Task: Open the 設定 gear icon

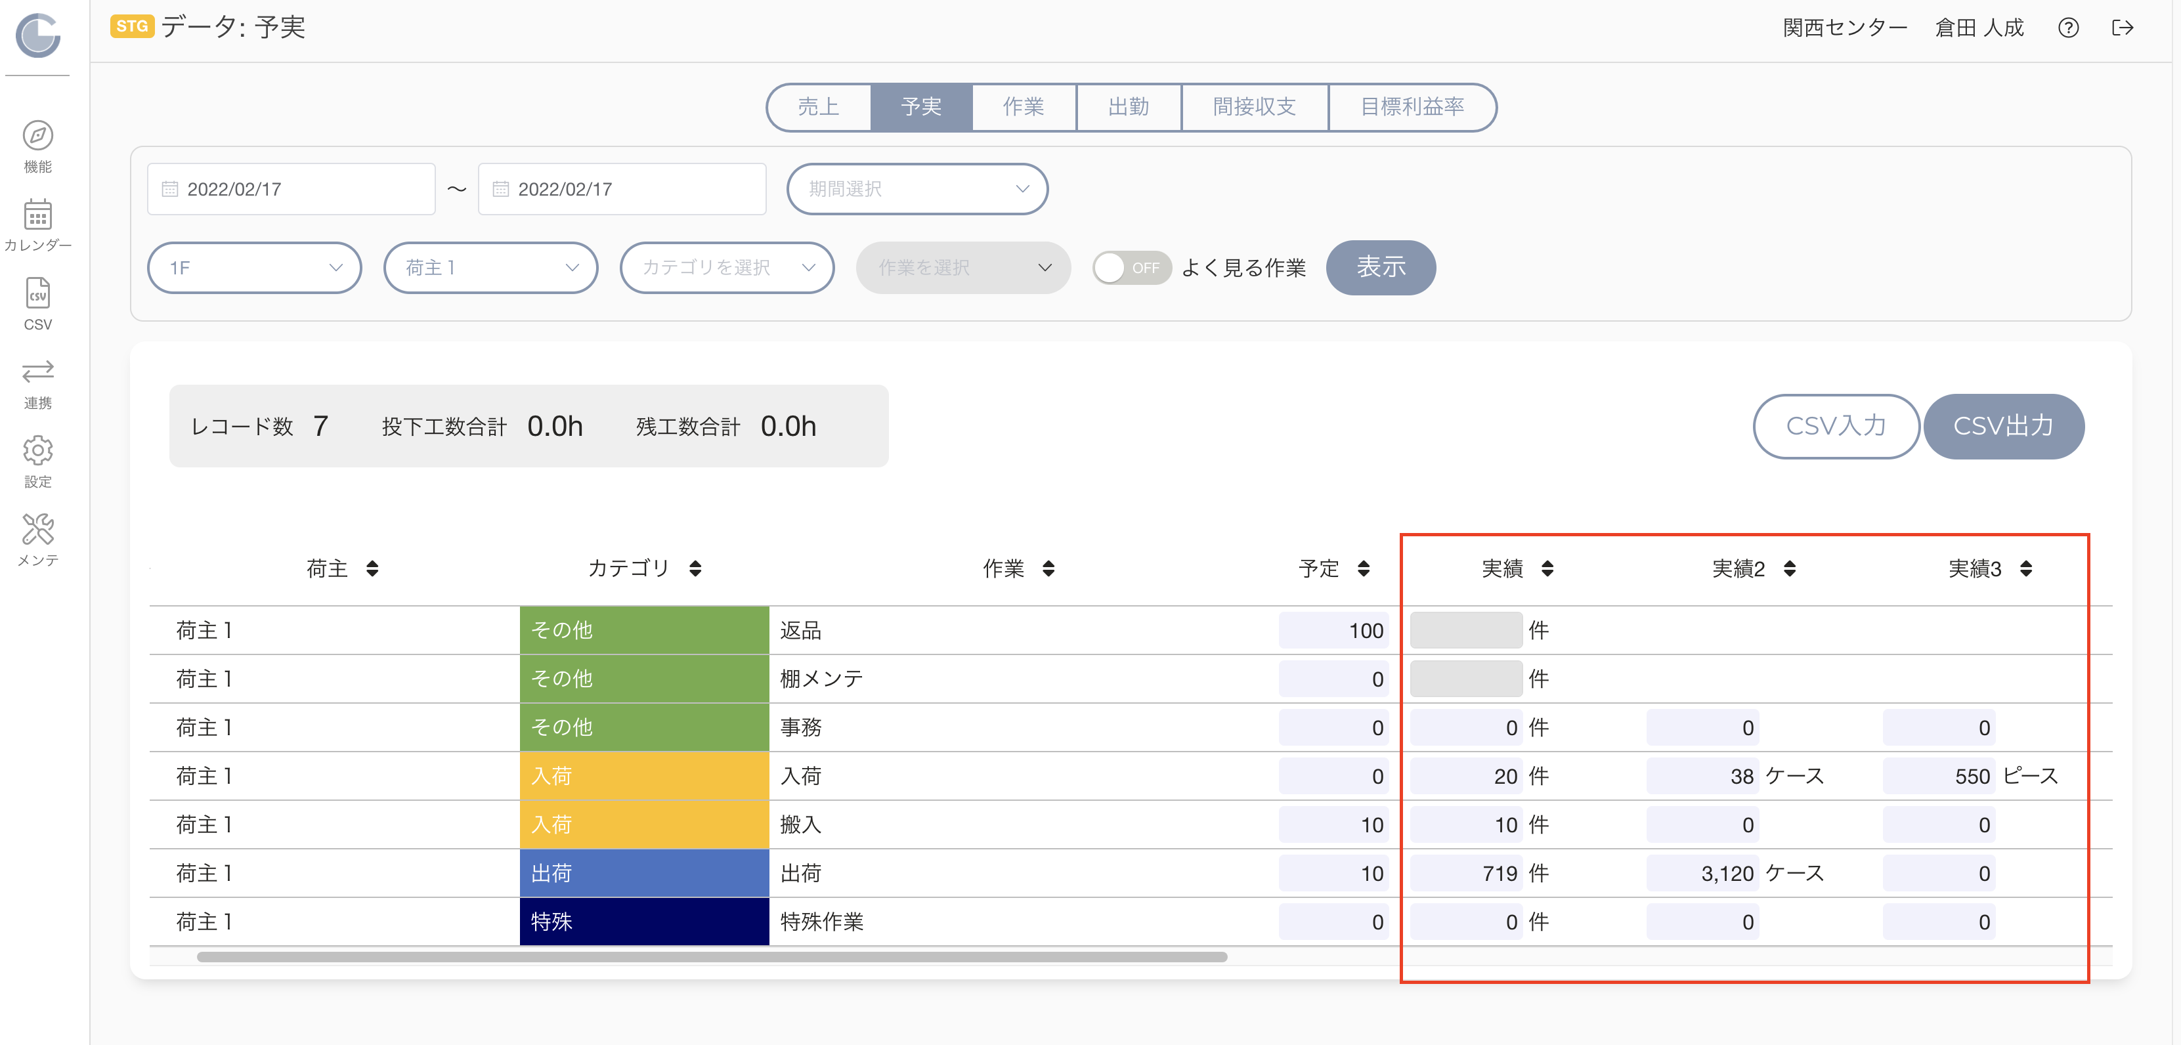Action: pyautogui.click(x=38, y=450)
